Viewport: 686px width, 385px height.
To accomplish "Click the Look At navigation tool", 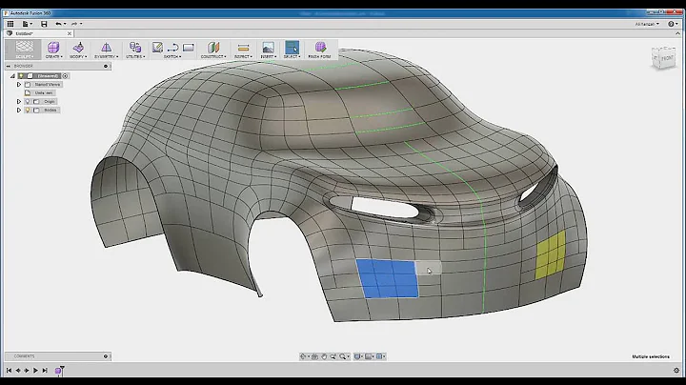I will pos(315,356).
